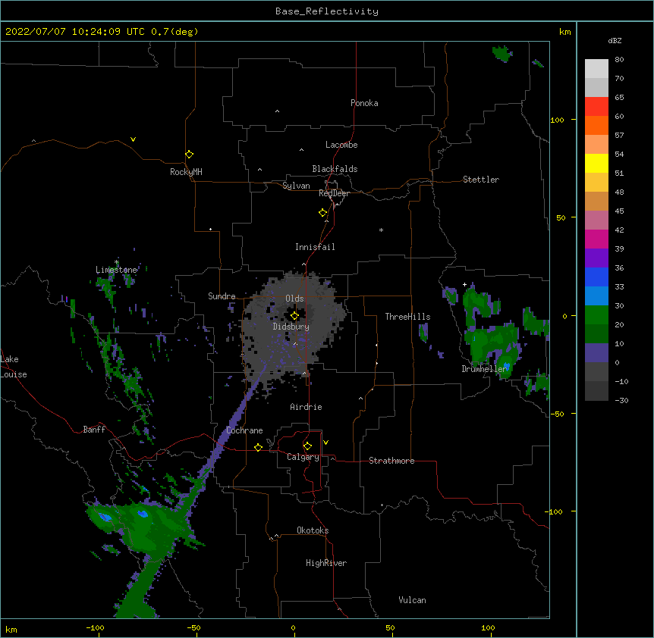Pick the light grey 80 dBZ legend swatch

596,69
